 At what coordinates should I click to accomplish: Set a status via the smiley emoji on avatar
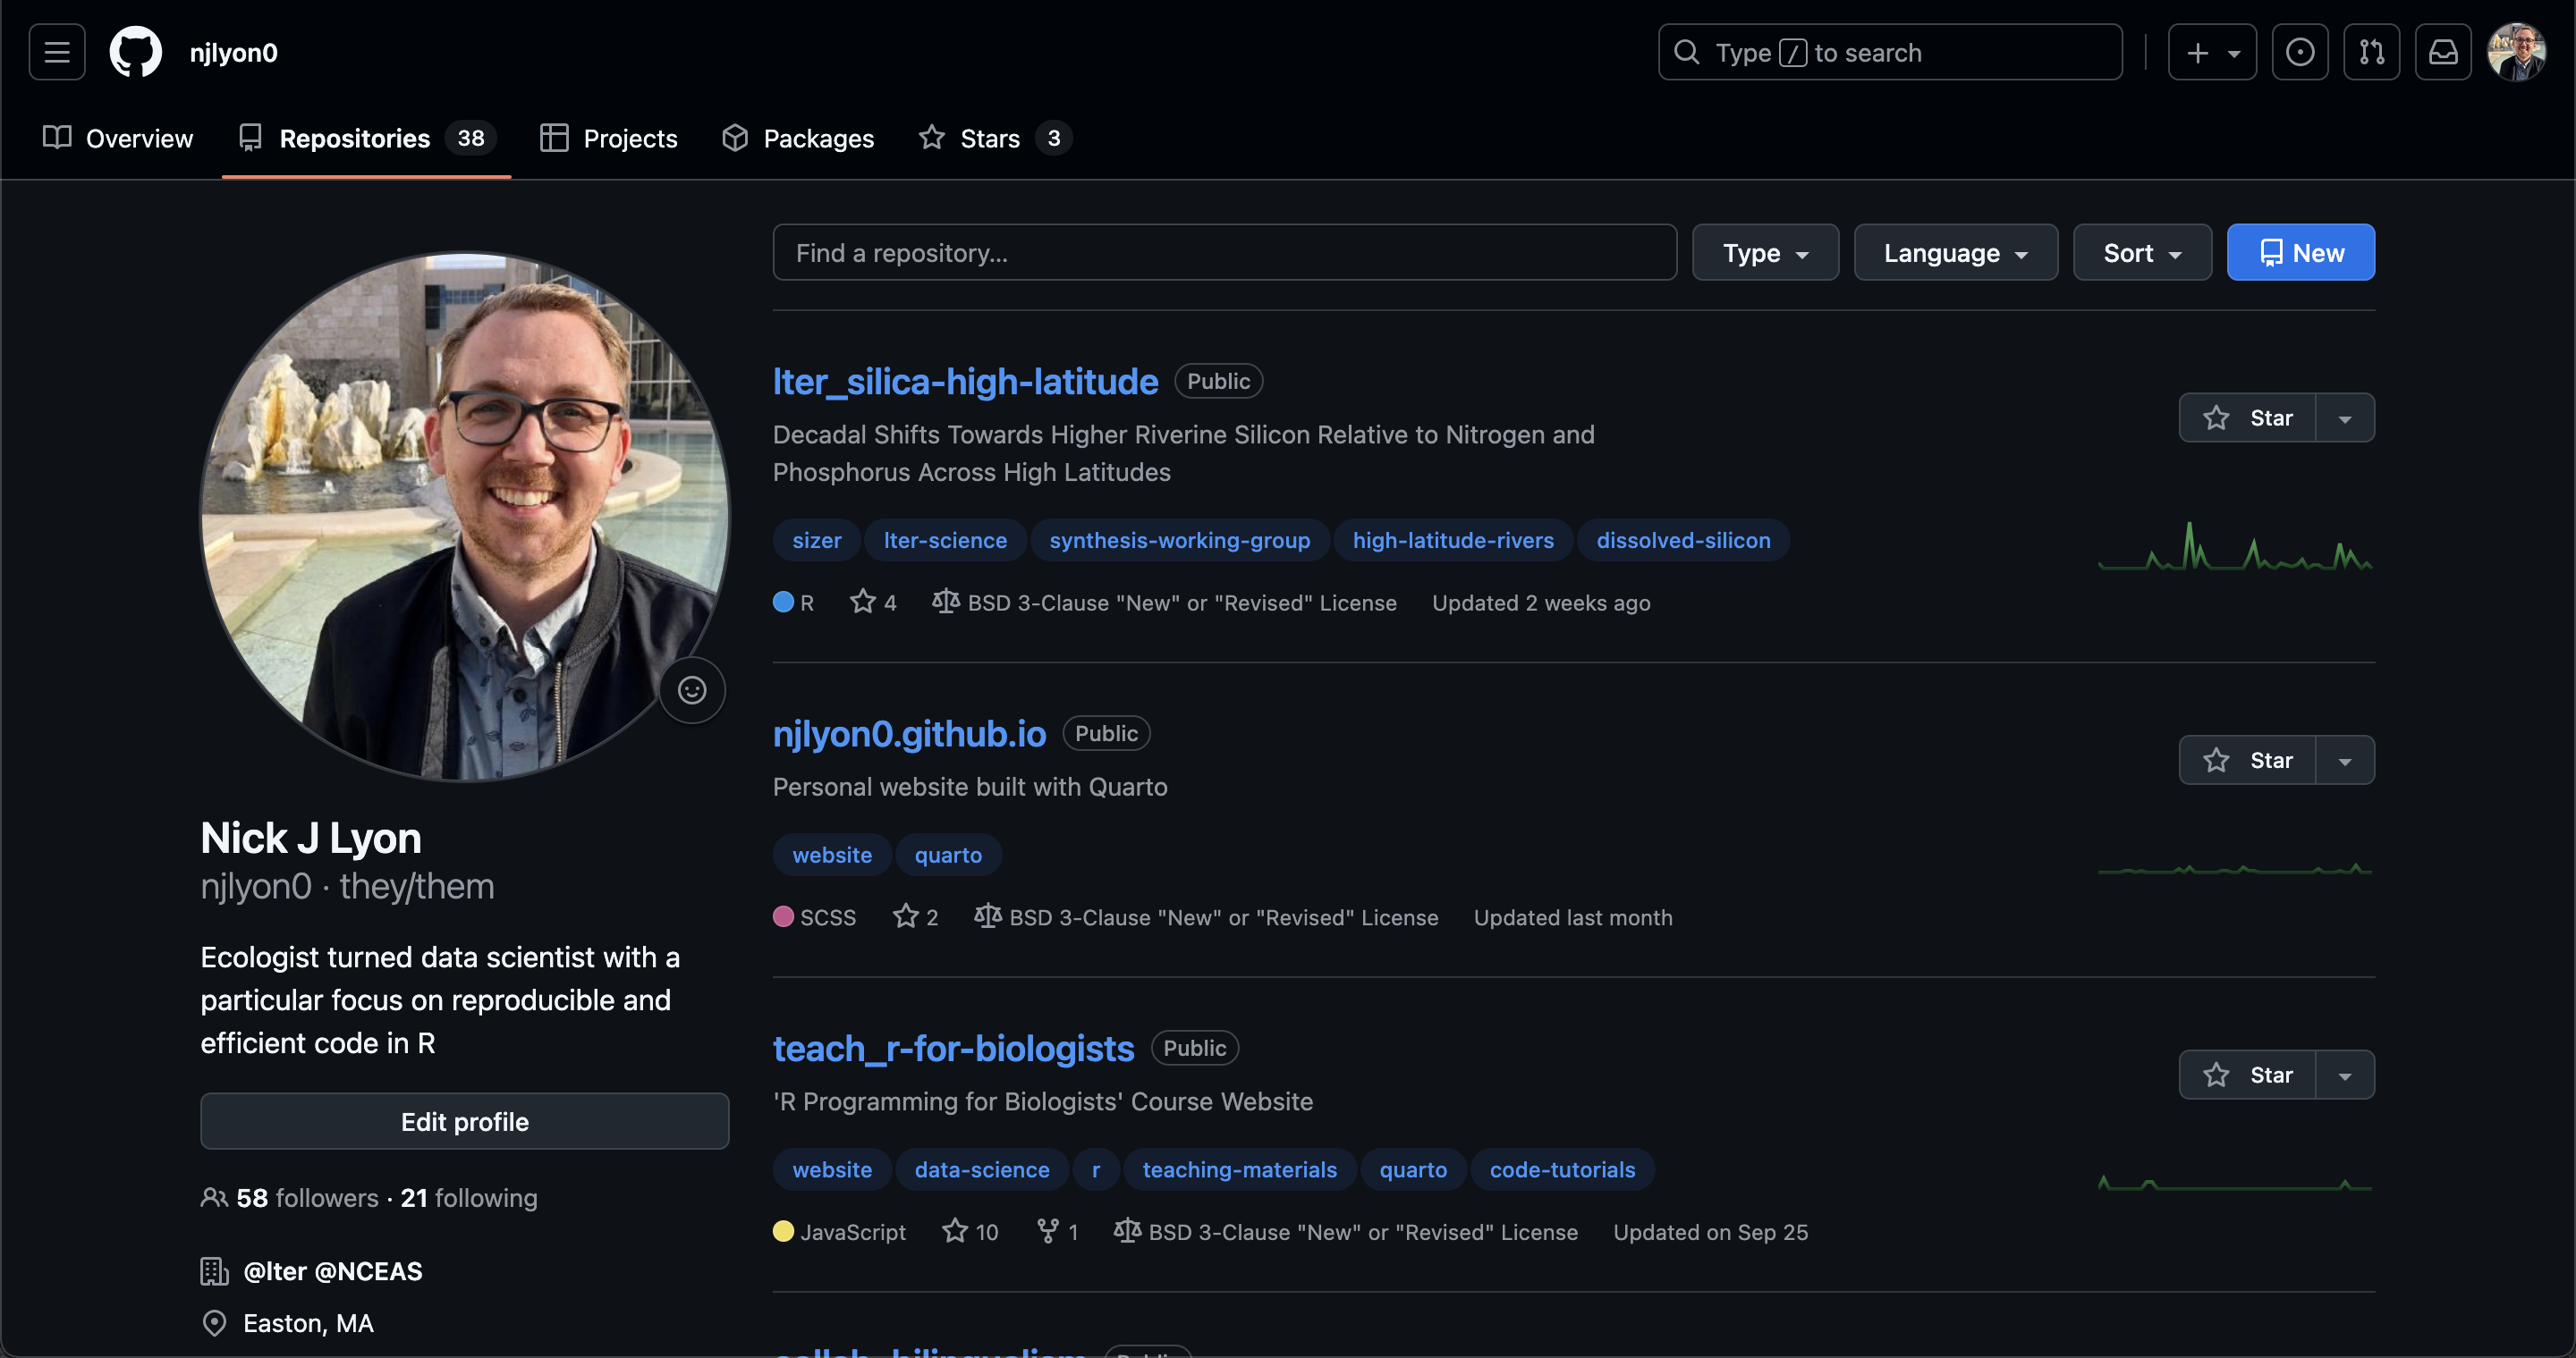(692, 689)
